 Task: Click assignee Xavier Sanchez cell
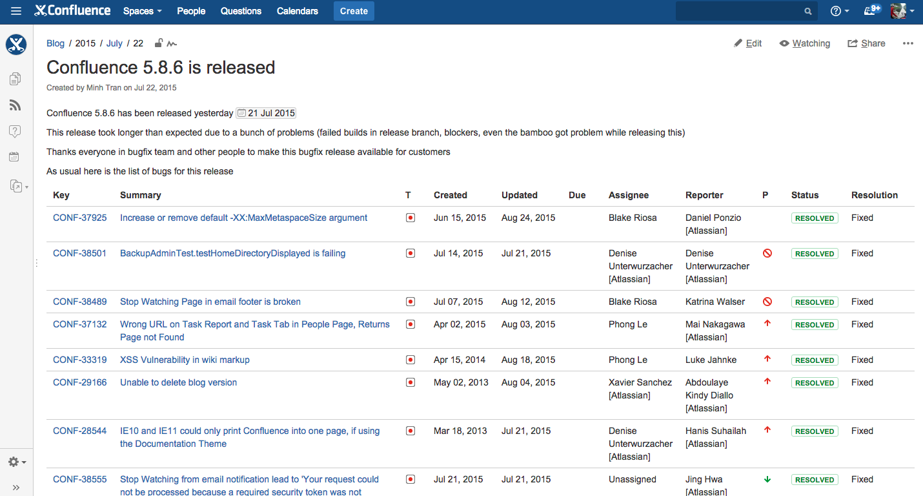tap(640, 389)
